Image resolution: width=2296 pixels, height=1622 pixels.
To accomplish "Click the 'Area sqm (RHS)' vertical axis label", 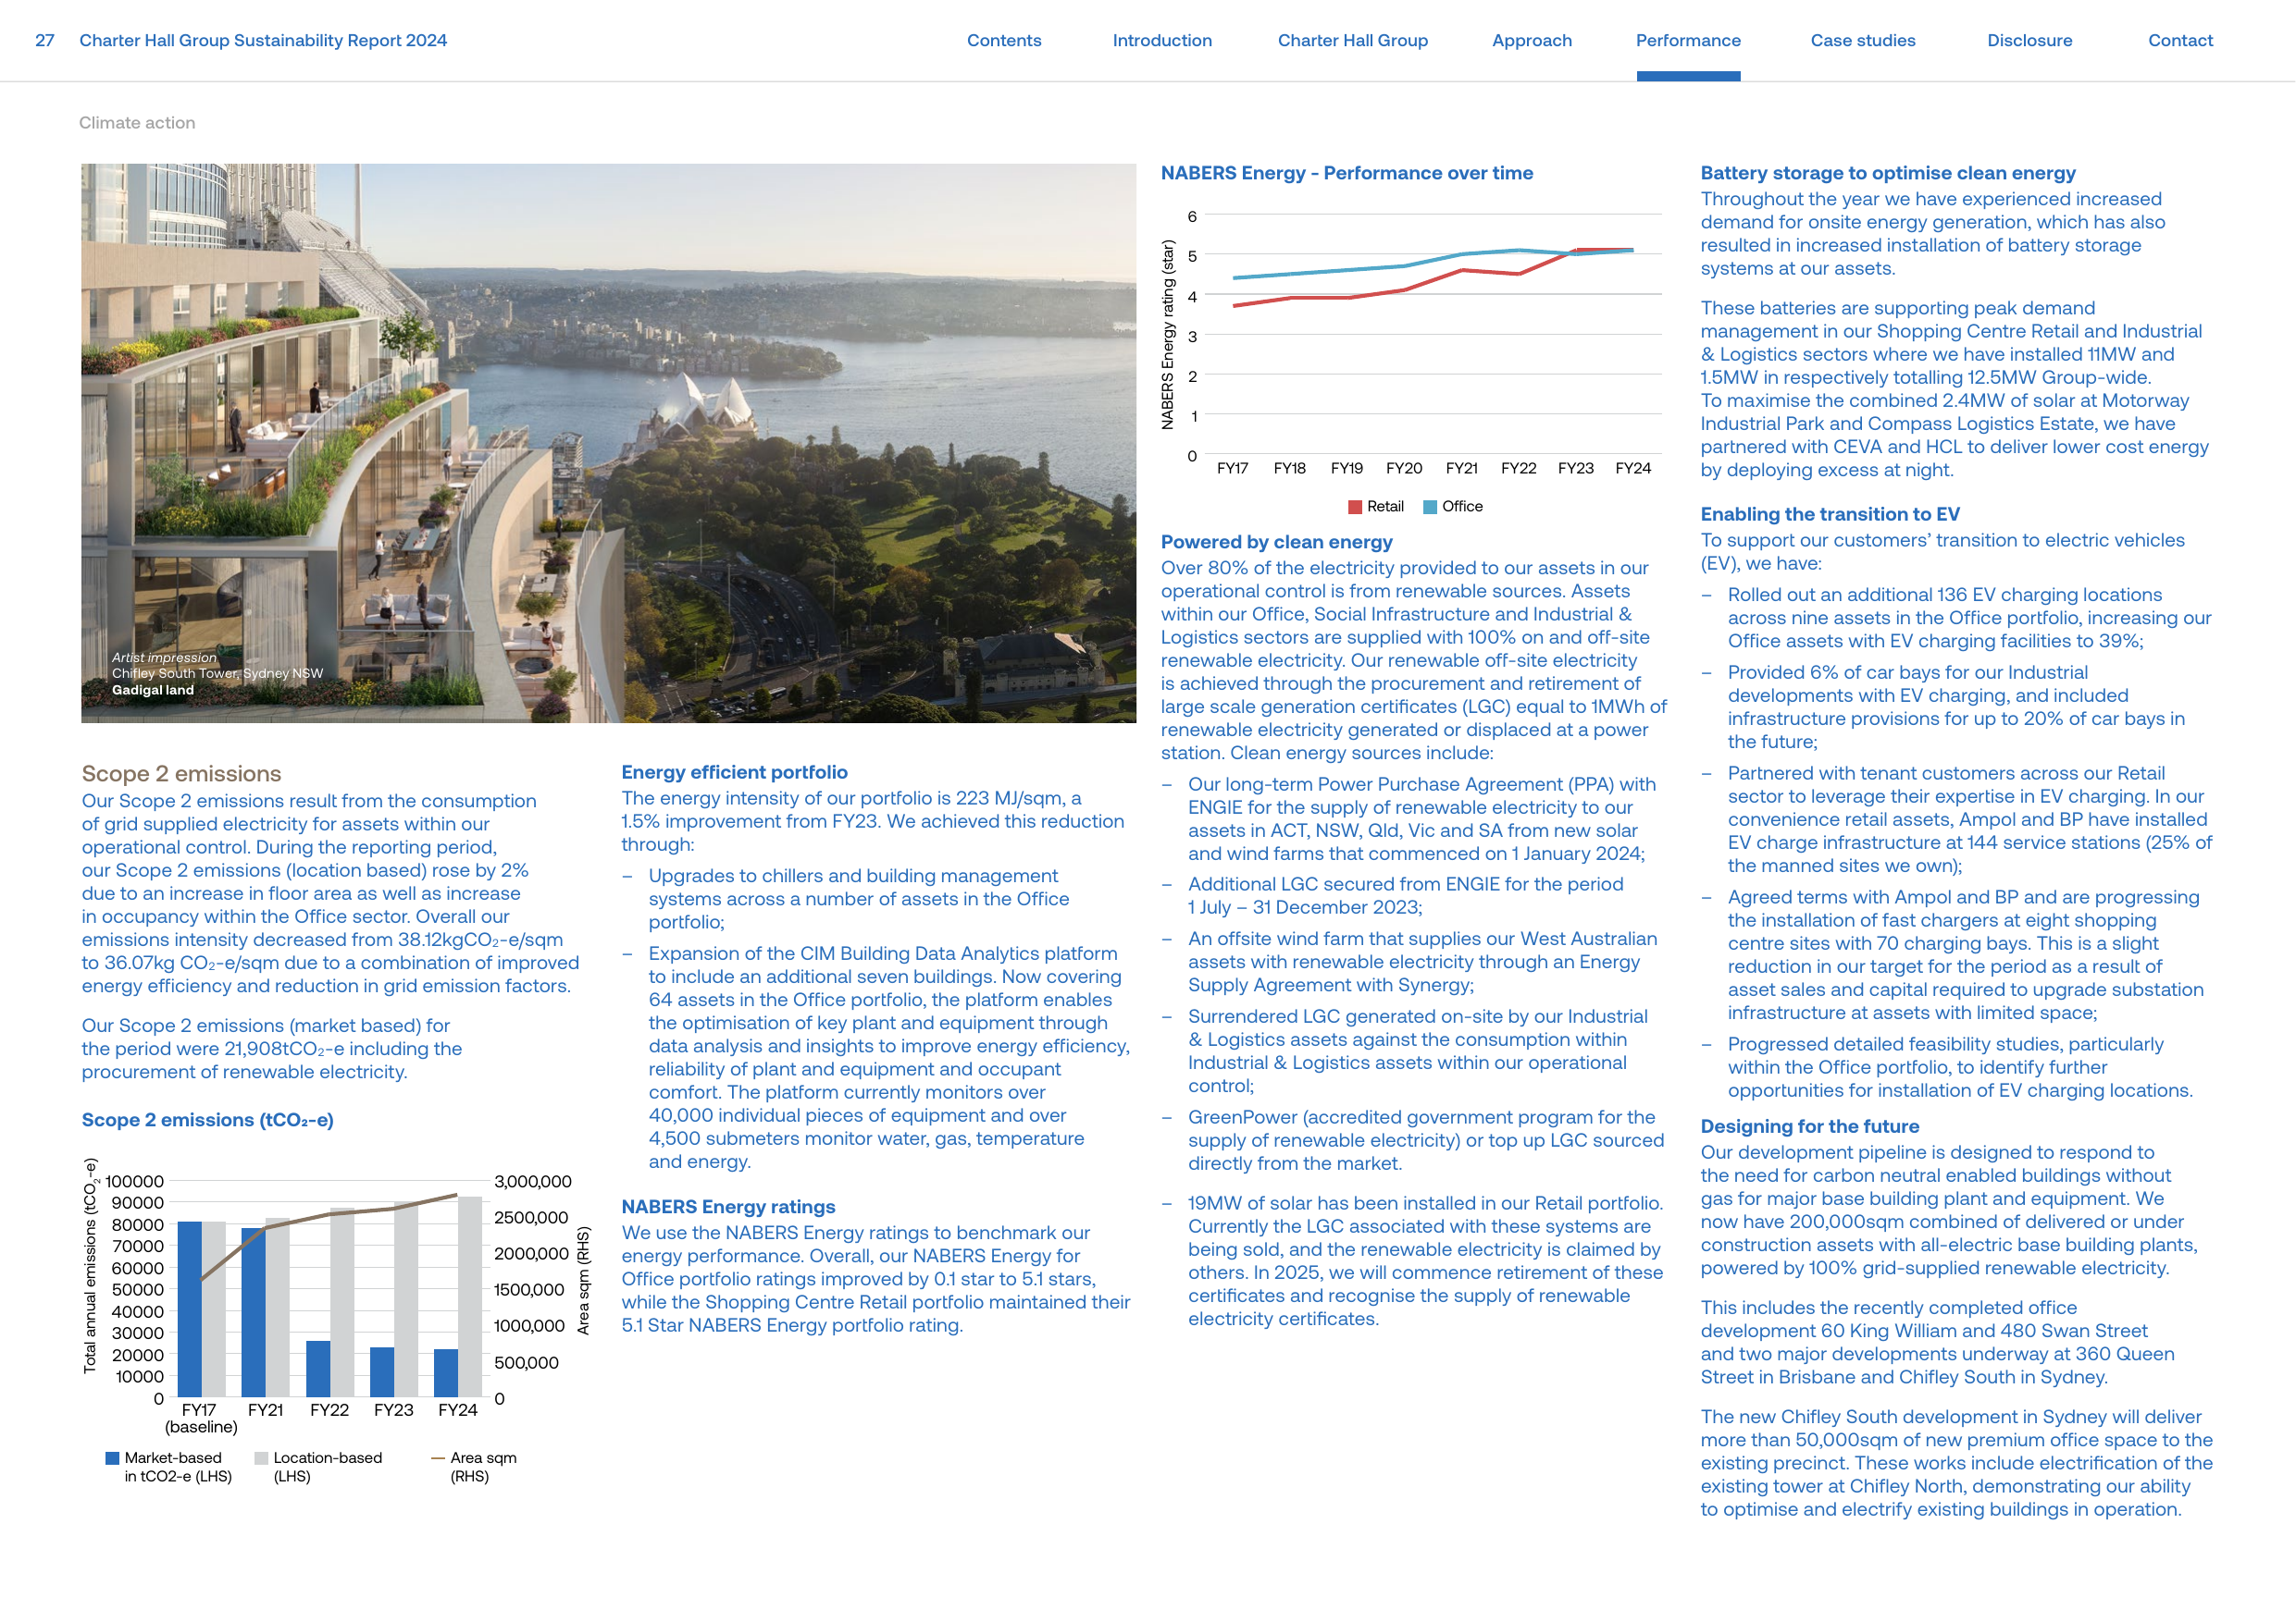I will 583,1281.
